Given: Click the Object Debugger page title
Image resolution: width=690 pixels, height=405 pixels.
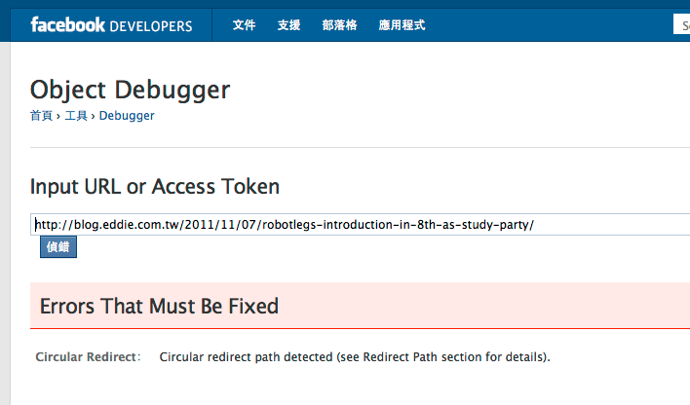Looking at the screenshot, I should (x=130, y=90).
